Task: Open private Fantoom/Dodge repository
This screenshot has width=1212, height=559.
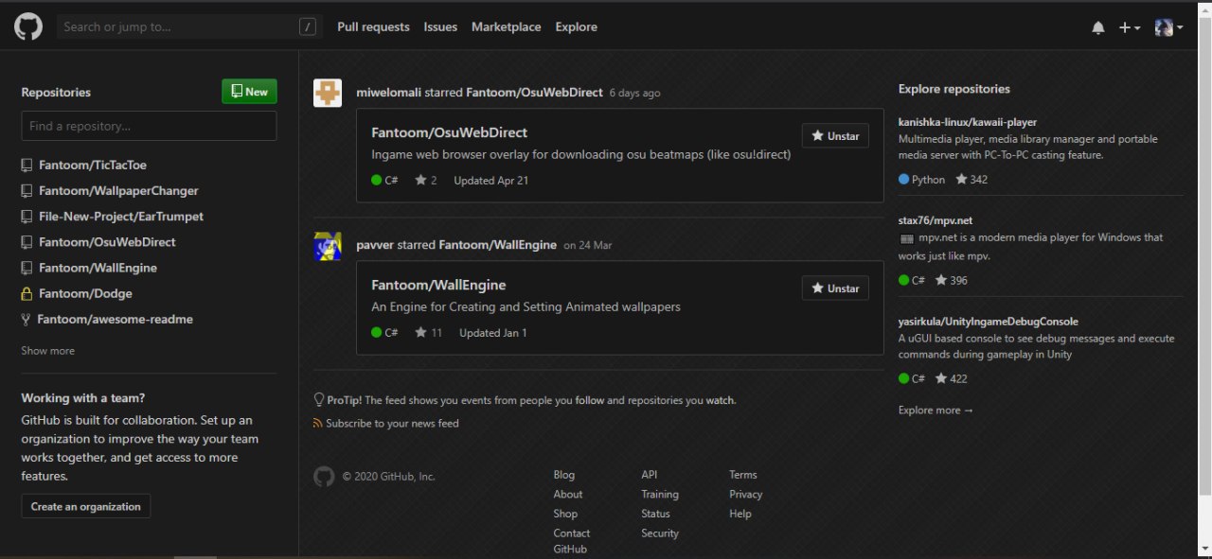Action: point(85,293)
